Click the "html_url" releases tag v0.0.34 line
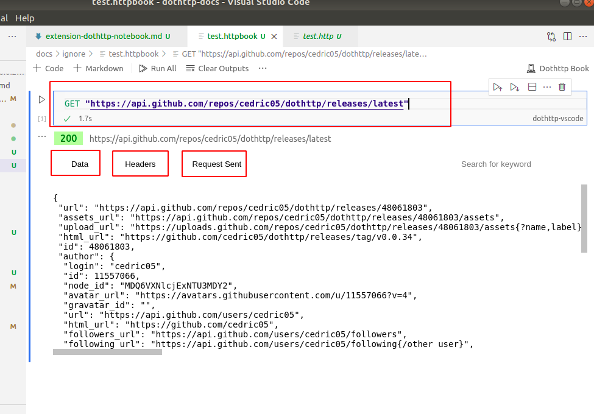 point(240,237)
